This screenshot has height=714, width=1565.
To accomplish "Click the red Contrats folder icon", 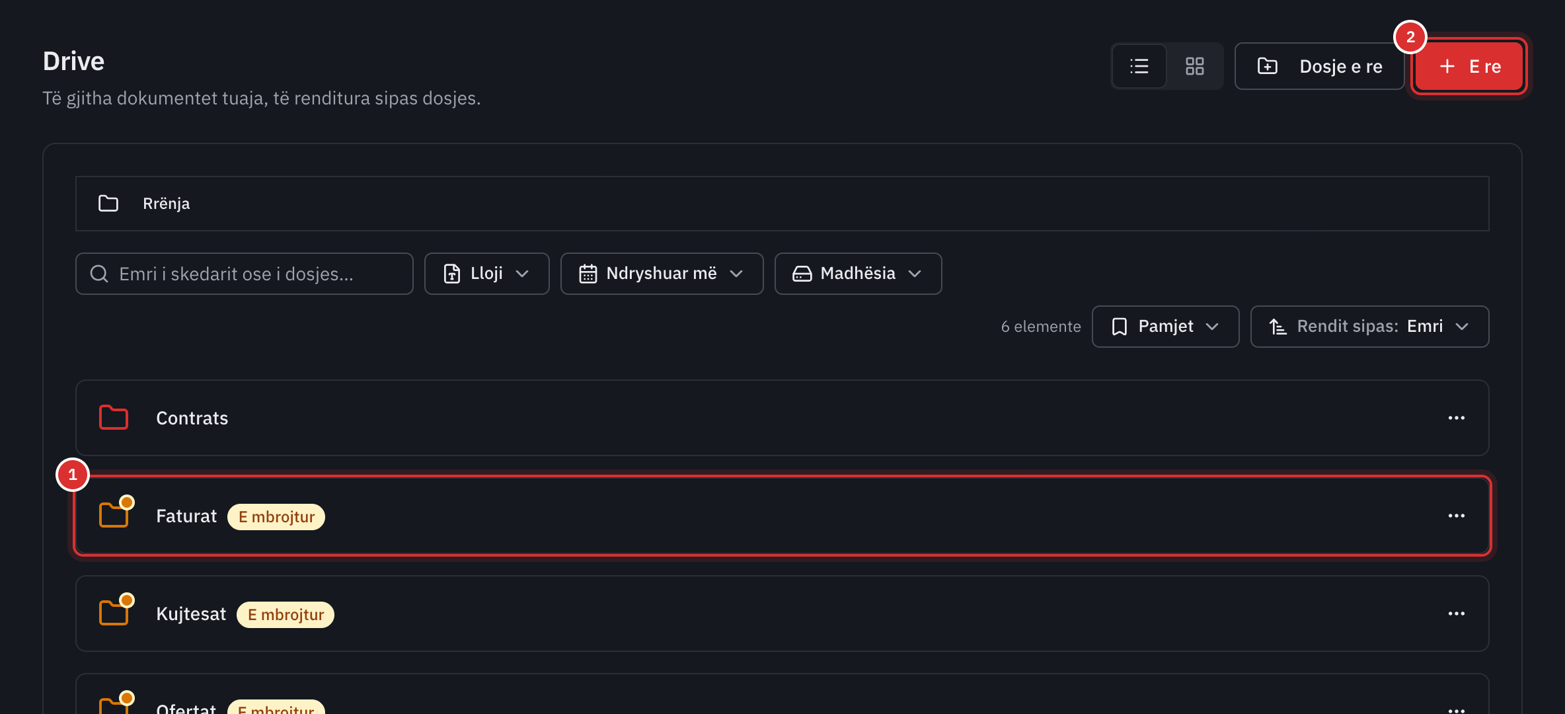I will click(114, 418).
